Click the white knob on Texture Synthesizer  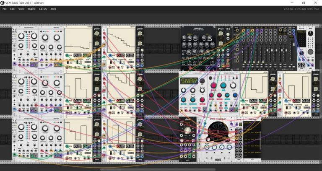point(233,85)
